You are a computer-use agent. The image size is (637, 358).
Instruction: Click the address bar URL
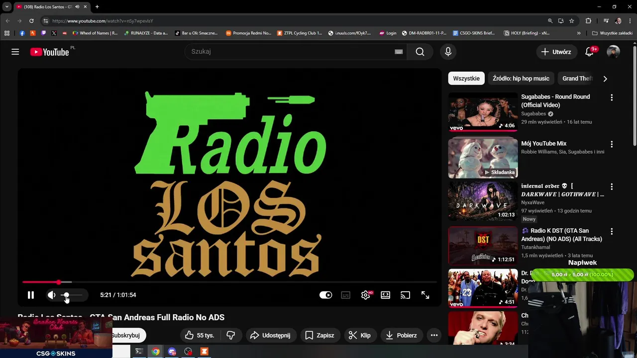point(103,21)
